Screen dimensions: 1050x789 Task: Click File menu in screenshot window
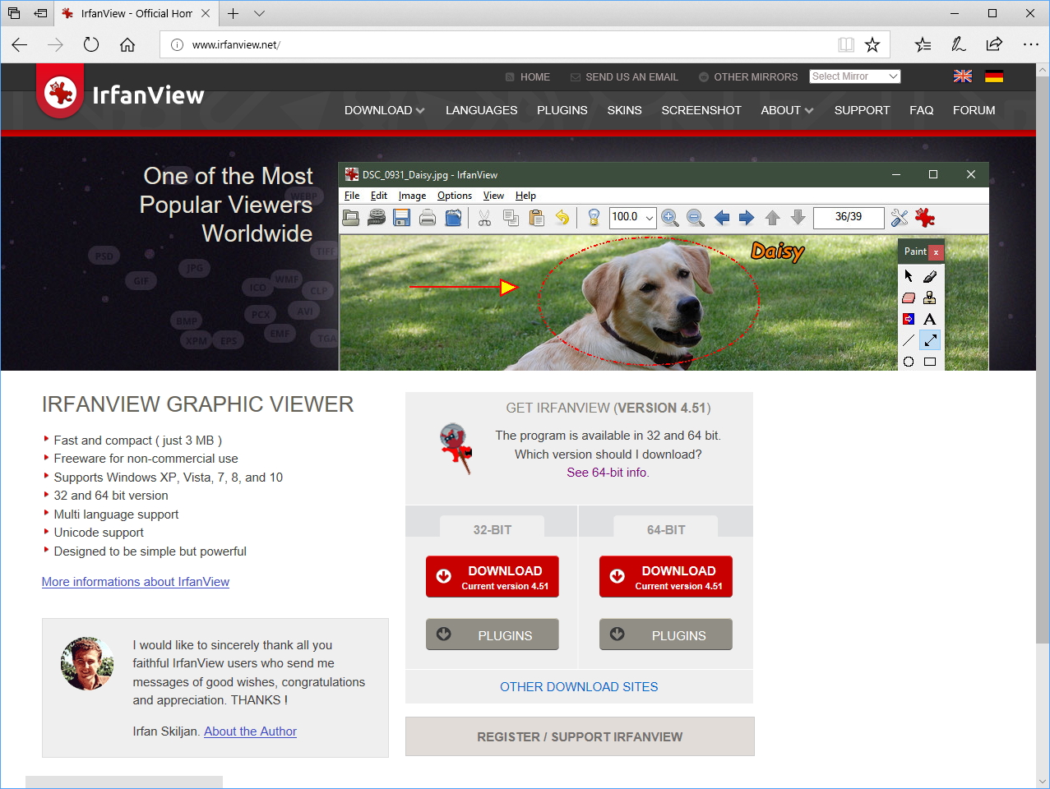click(x=352, y=196)
